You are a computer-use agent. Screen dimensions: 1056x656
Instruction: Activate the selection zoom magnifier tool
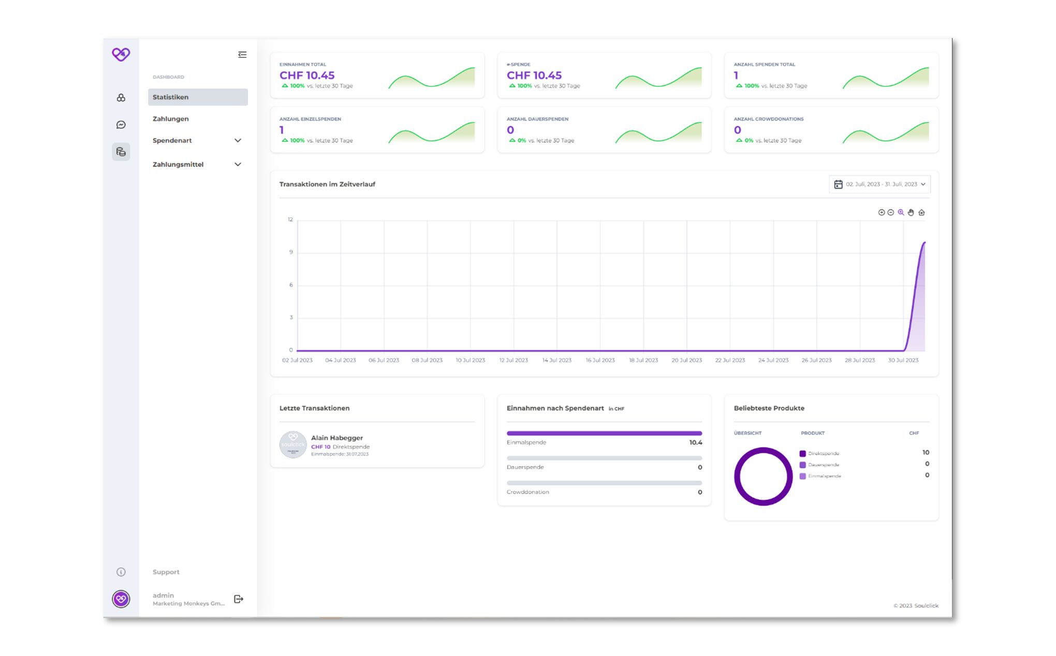click(901, 213)
